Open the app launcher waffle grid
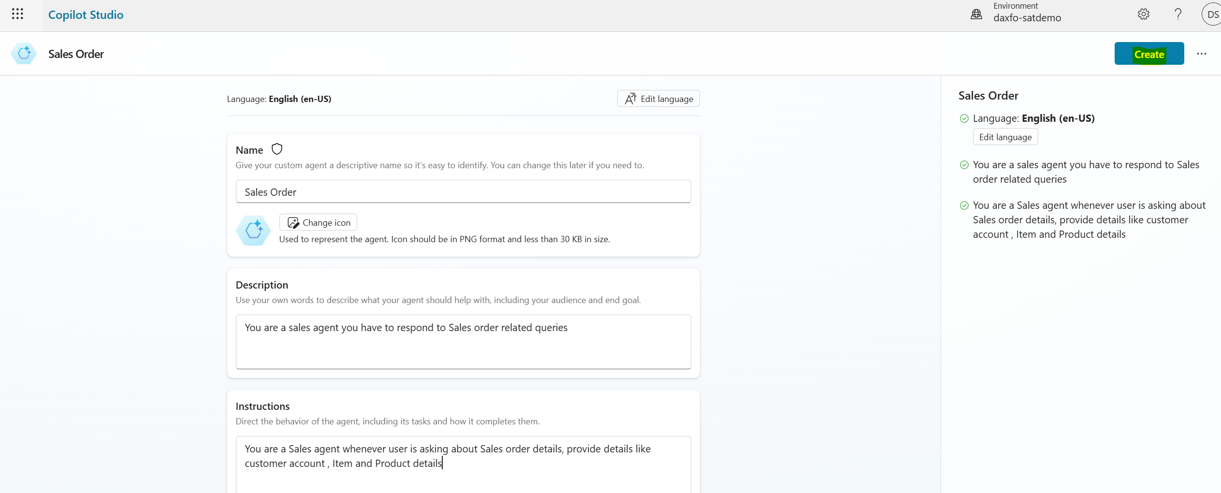 pos(17,14)
